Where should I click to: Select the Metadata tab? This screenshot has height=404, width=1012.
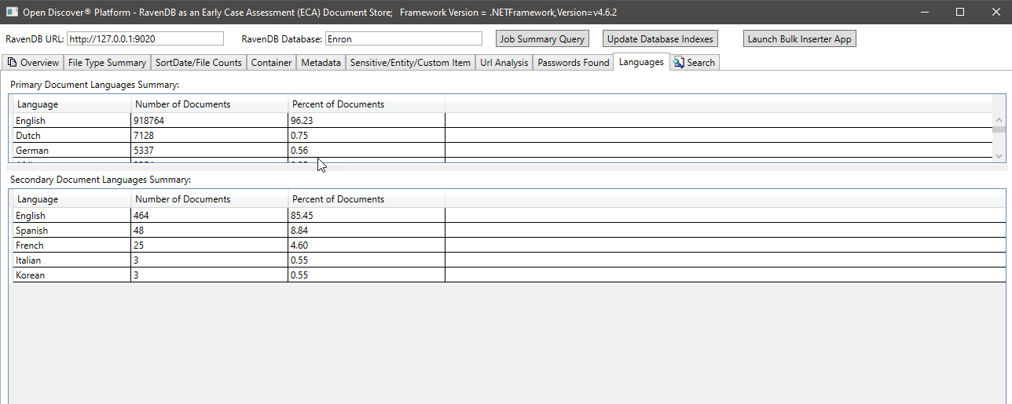321,63
